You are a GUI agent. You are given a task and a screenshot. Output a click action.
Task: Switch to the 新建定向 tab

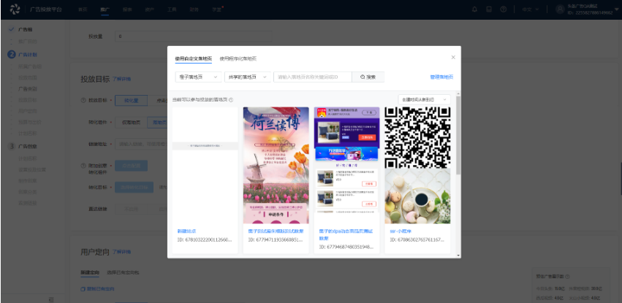(x=90, y=272)
